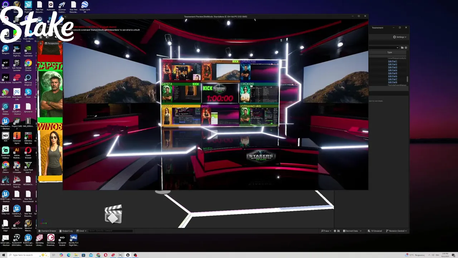The width and height of the screenshot is (458, 258).
Task: Open the World of Warcraft desktop icon
Action: [28, 226]
